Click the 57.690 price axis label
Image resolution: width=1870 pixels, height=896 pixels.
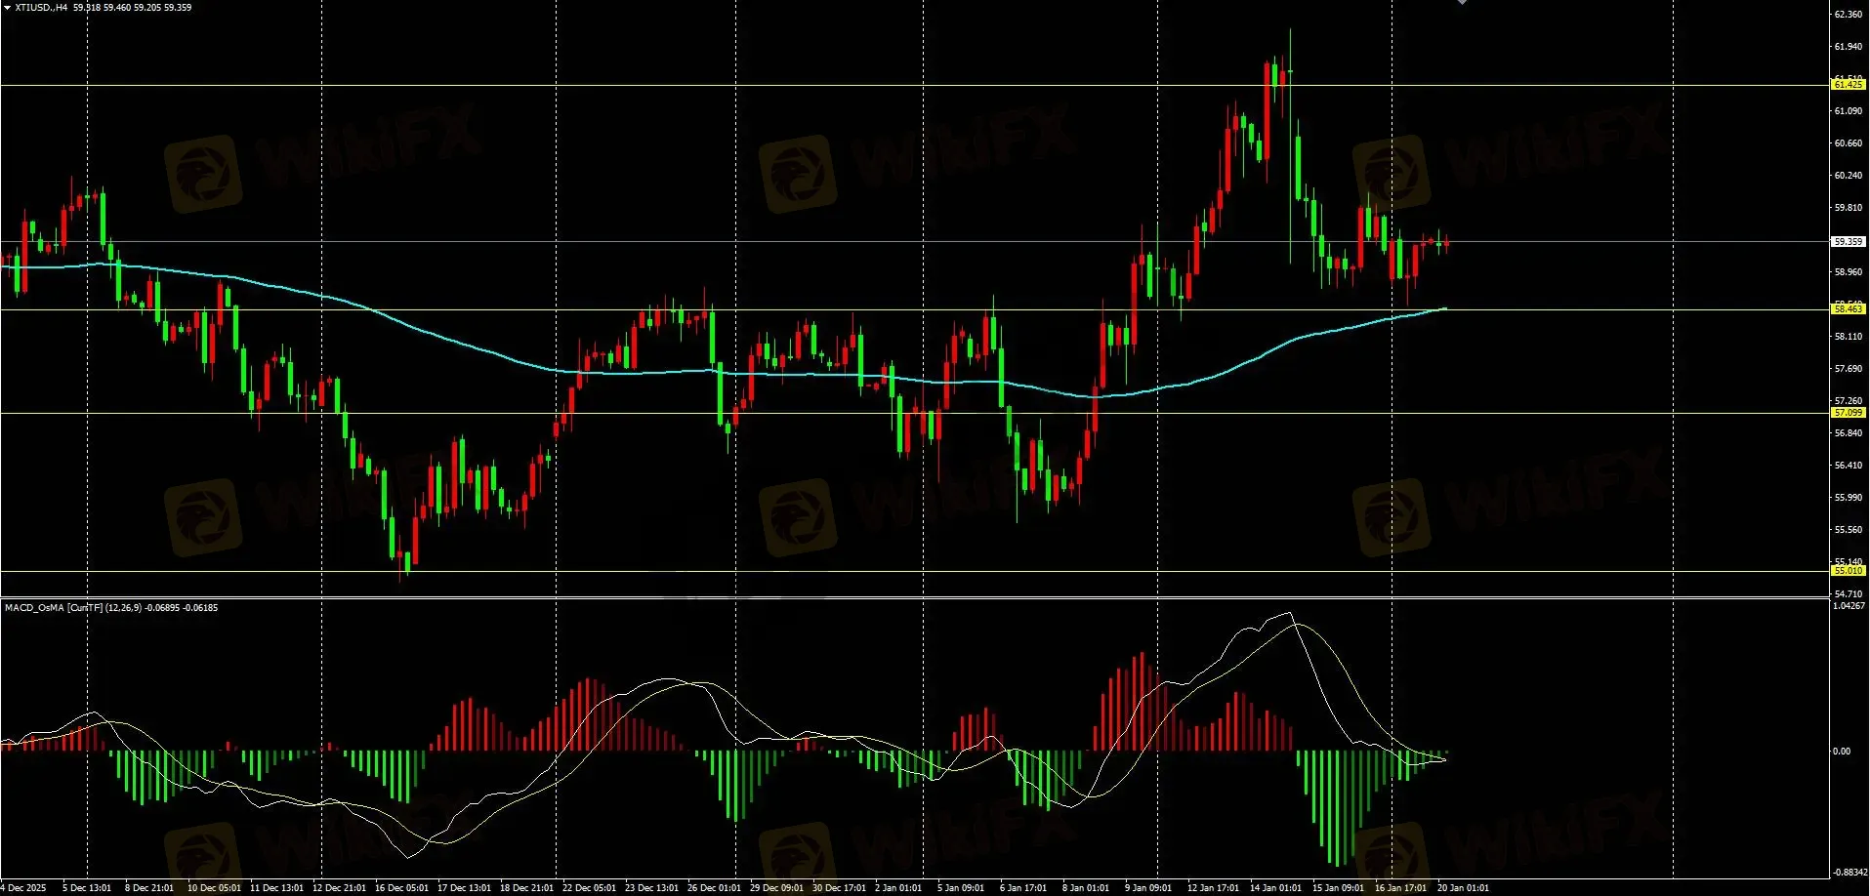1849,369
